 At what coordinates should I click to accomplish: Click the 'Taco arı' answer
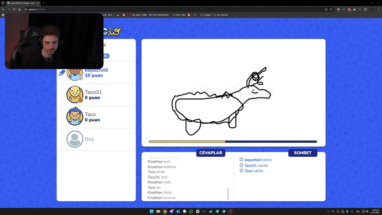point(153,188)
